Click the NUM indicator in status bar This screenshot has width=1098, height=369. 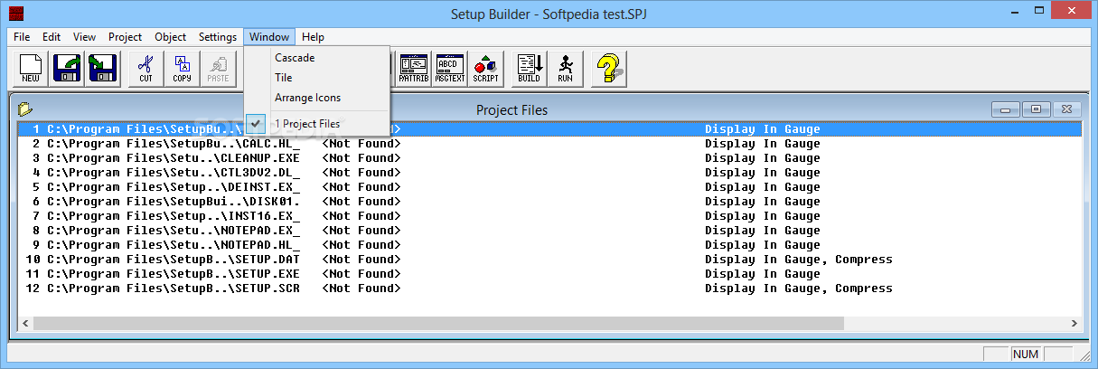pyautogui.click(x=1025, y=355)
